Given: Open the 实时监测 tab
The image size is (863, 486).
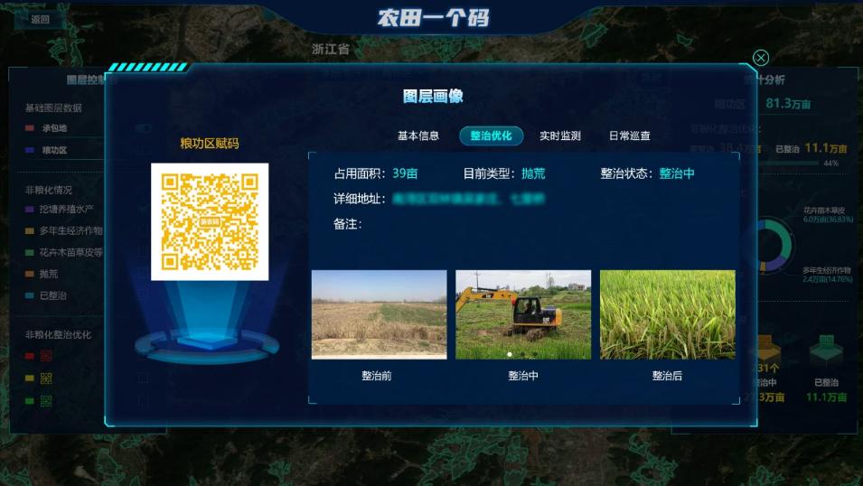Looking at the screenshot, I should coord(559,136).
